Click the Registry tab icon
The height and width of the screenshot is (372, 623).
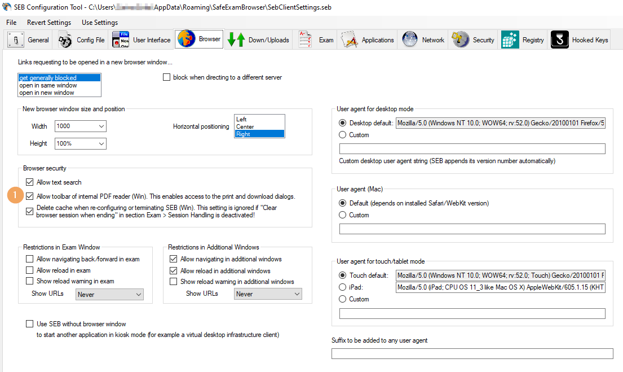[x=510, y=40]
